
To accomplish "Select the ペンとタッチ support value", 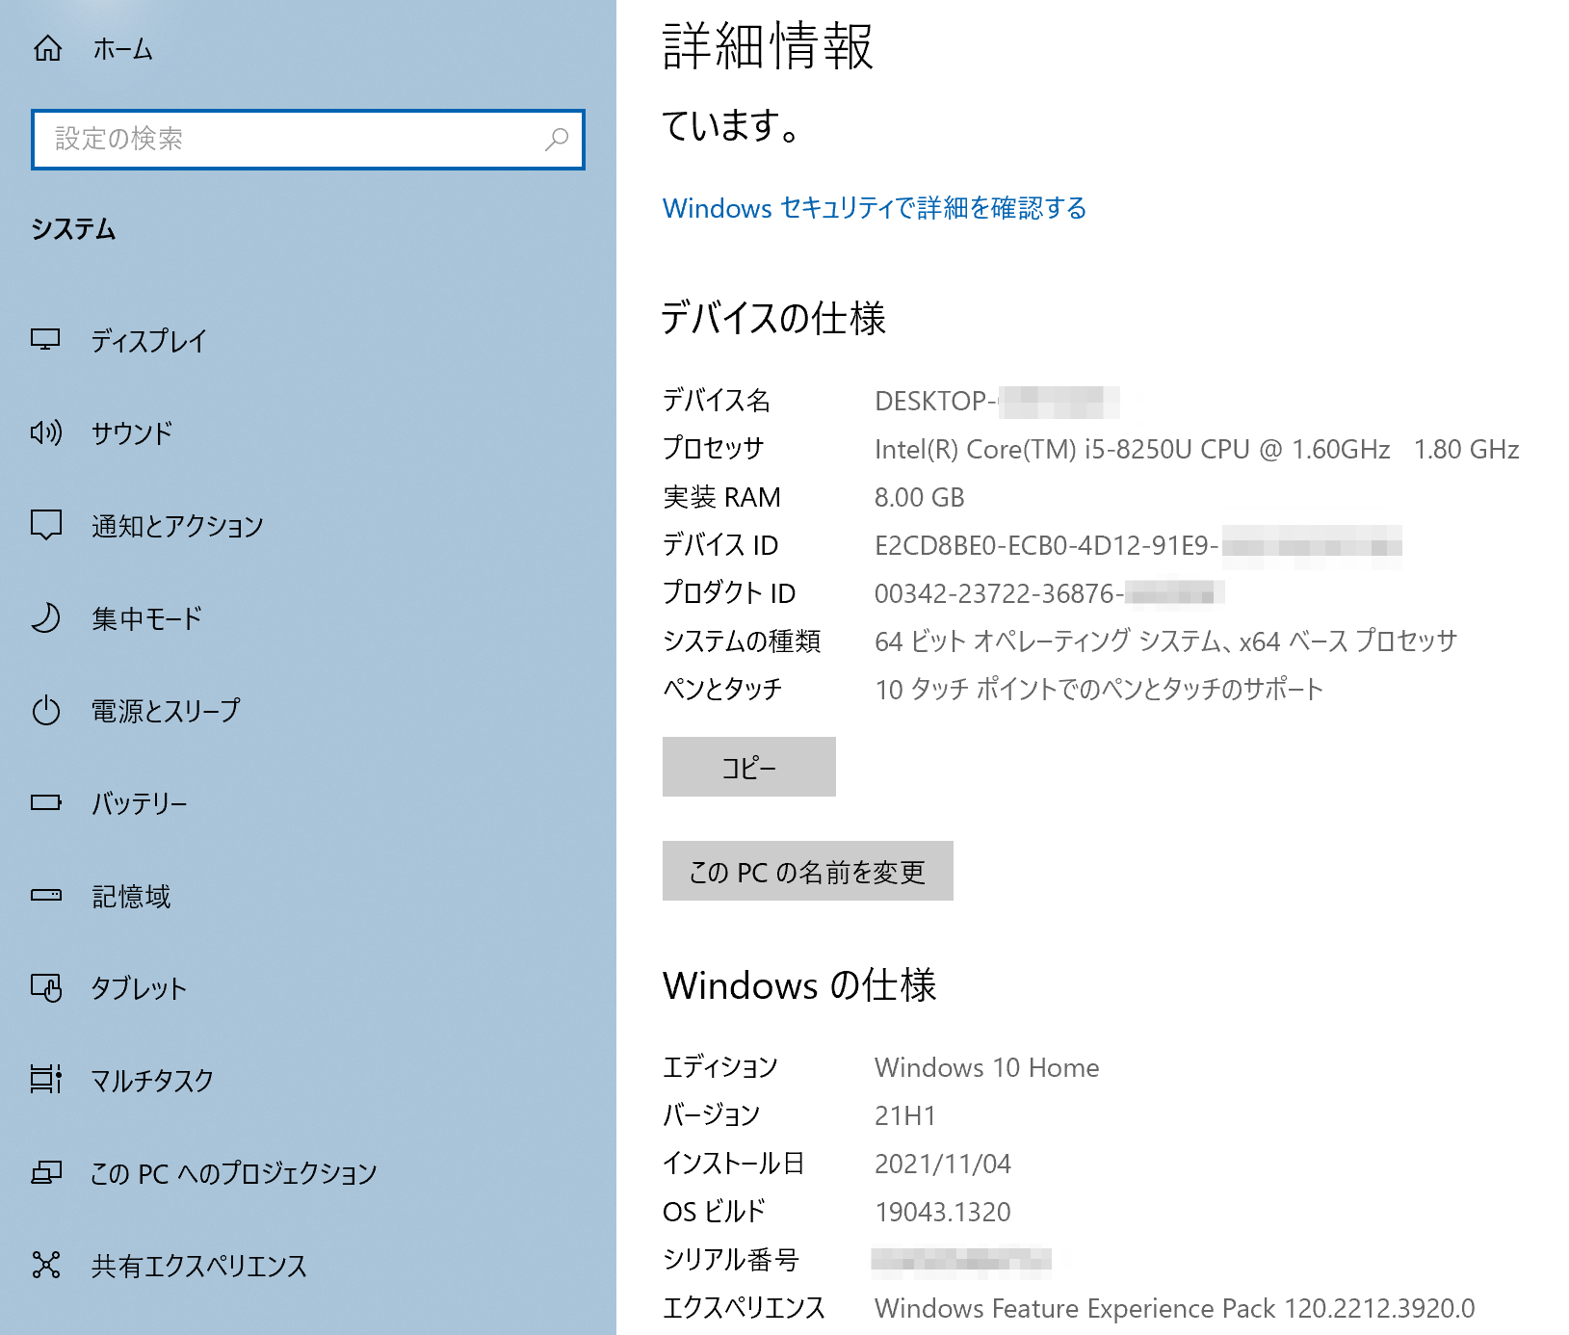I will click(x=1099, y=689).
